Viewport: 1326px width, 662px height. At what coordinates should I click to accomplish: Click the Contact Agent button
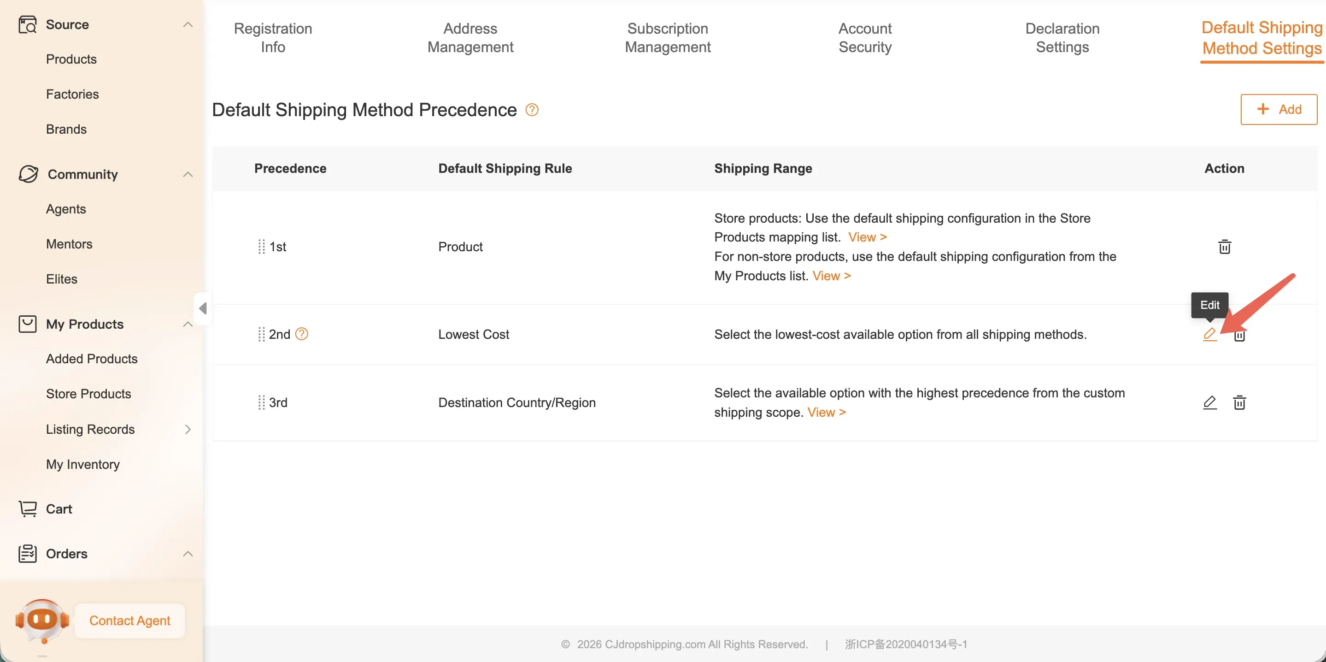(130, 620)
